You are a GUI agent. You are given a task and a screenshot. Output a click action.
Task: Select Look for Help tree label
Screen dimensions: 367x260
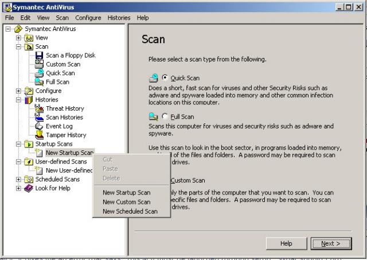[53, 188]
